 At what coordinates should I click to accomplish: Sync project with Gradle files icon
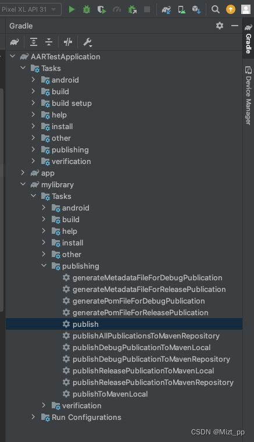(x=166, y=9)
